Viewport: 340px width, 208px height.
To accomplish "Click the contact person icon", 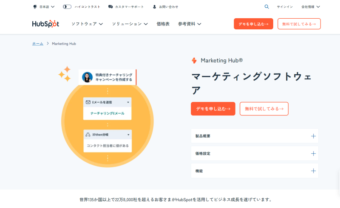I will point(154,7).
